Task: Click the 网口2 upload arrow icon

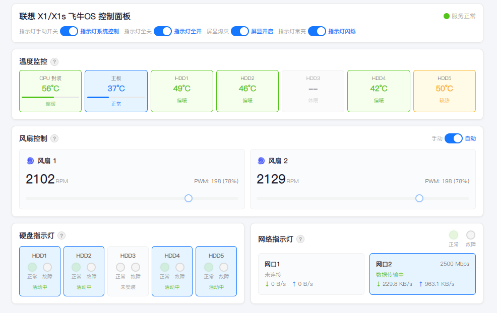Action: (420, 284)
